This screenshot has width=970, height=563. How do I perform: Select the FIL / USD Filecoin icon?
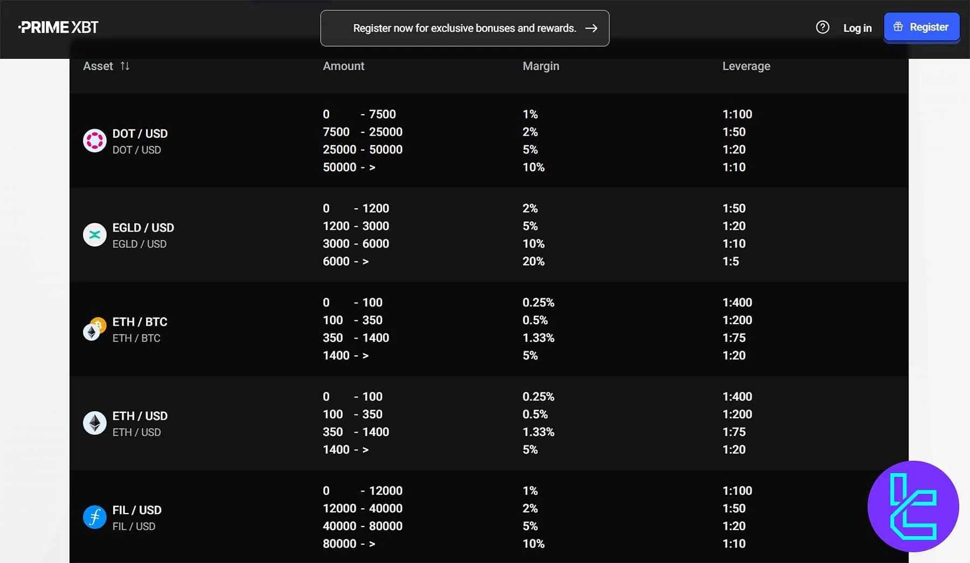tap(95, 517)
